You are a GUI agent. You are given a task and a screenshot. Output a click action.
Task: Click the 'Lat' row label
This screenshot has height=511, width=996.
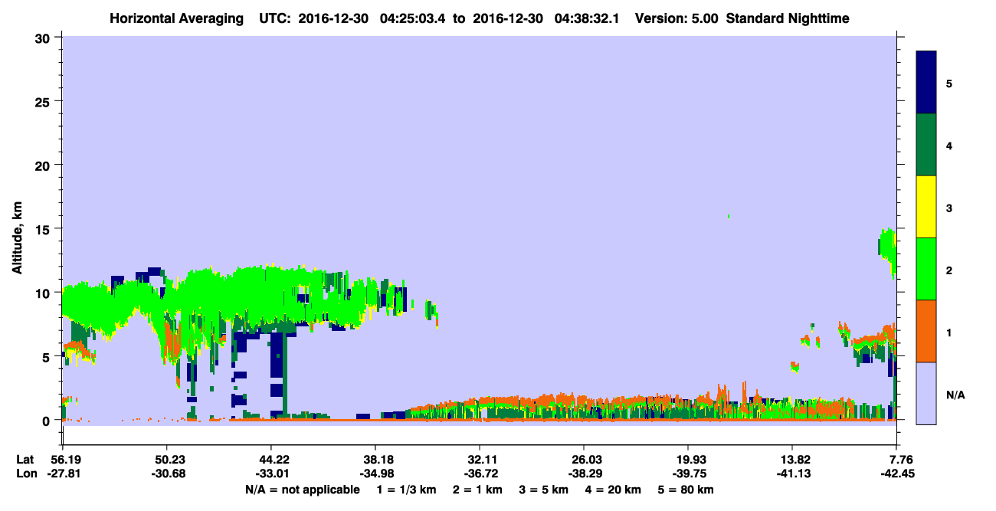25,460
